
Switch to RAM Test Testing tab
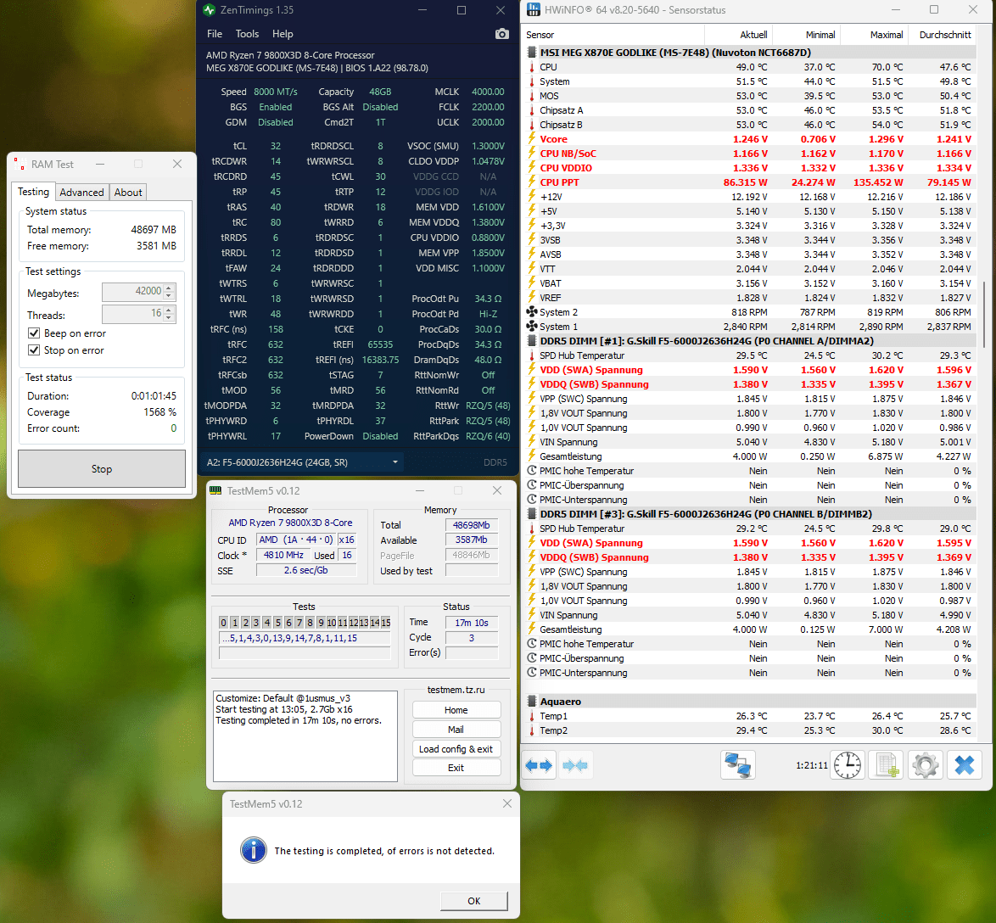click(33, 191)
